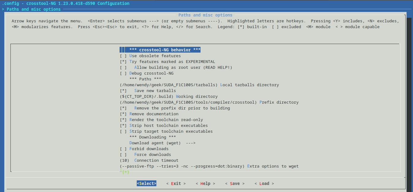Image resolution: width=413 pixels, height=192 pixels.
Task: Click the Help button
Action: [x=205, y=183]
